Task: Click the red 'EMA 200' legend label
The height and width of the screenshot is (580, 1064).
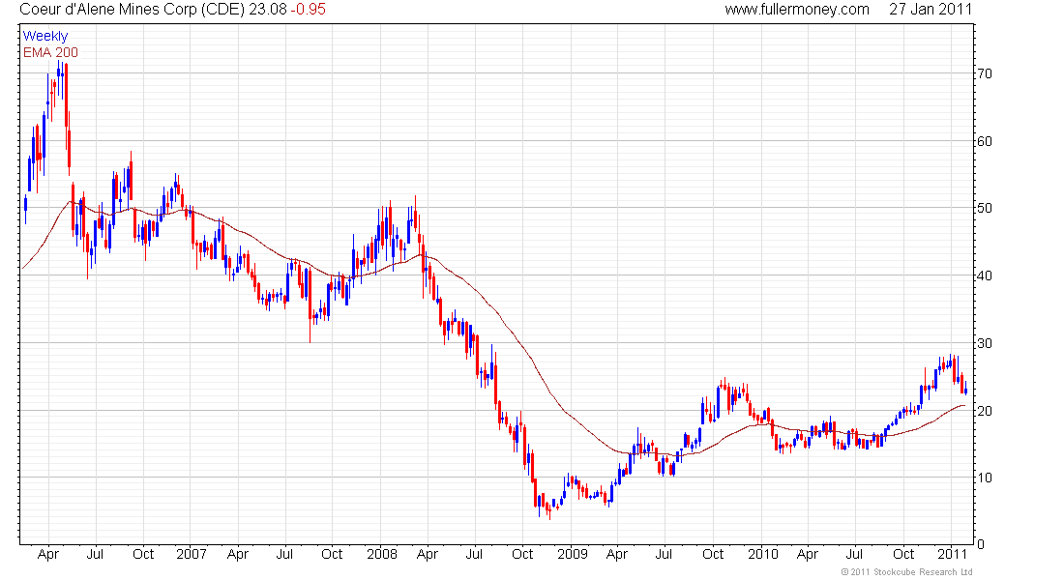Action: 51,52
